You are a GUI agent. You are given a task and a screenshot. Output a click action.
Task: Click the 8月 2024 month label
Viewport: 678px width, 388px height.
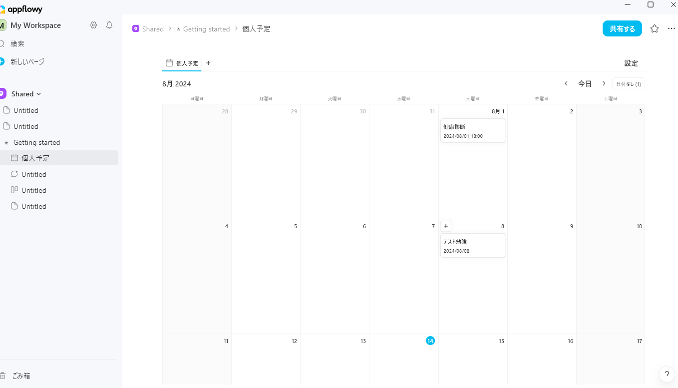click(177, 84)
